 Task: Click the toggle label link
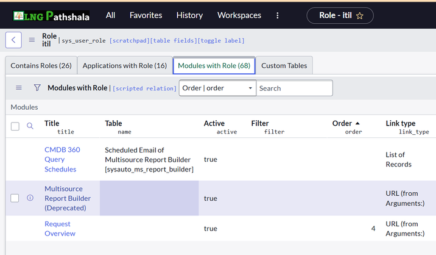[221, 41]
